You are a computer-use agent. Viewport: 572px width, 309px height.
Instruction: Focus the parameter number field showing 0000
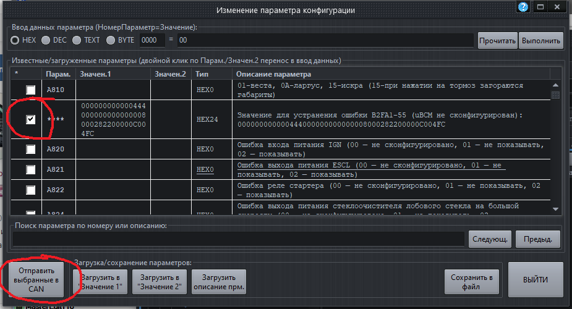(x=152, y=41)
